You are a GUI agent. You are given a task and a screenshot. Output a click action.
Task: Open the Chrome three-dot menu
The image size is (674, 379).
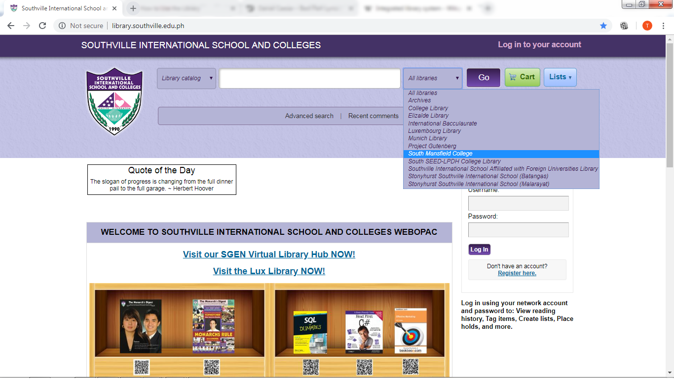click(x=663, y=26)
